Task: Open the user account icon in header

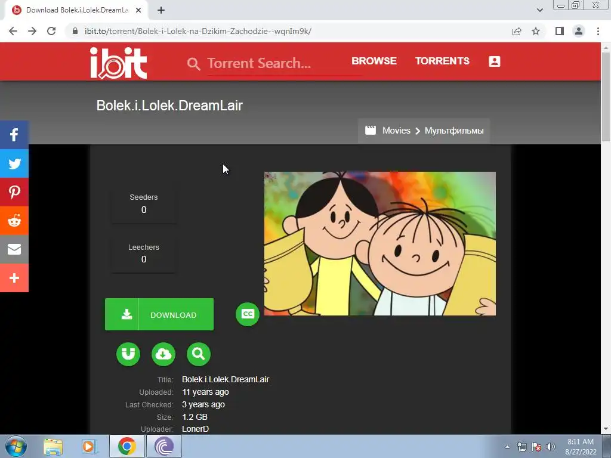Action: click(x=494, y=61)
